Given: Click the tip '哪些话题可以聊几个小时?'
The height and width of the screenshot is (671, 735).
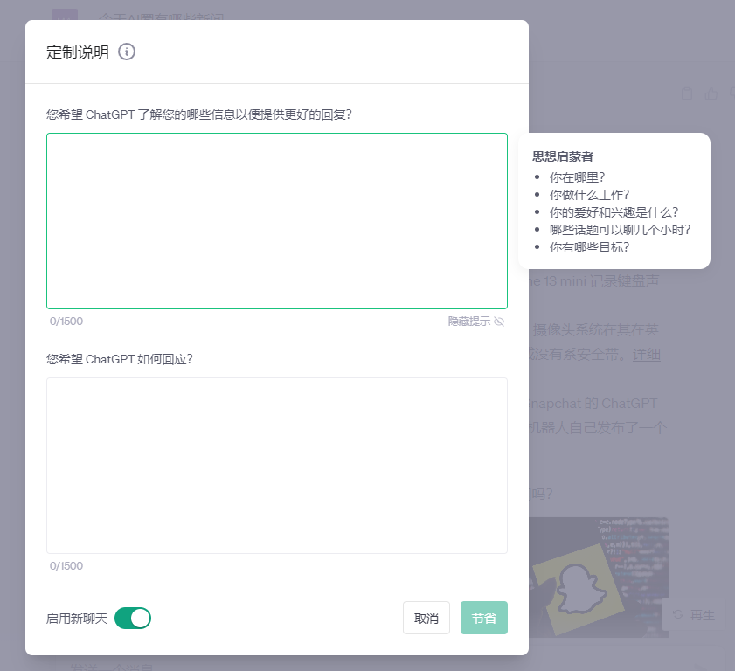Looking at the screenshot, I should pyautogui.click(x=621, y=230).
